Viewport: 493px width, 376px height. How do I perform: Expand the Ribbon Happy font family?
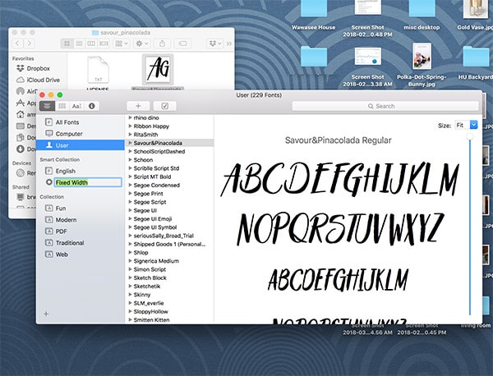pyautogui.click(x=130, y=126)
